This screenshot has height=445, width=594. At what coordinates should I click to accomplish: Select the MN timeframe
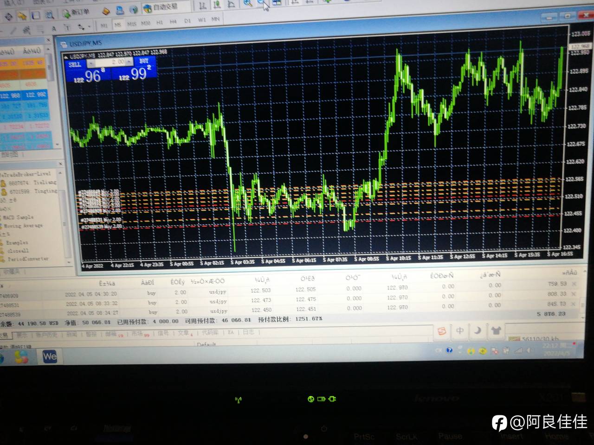coord(216,19)
